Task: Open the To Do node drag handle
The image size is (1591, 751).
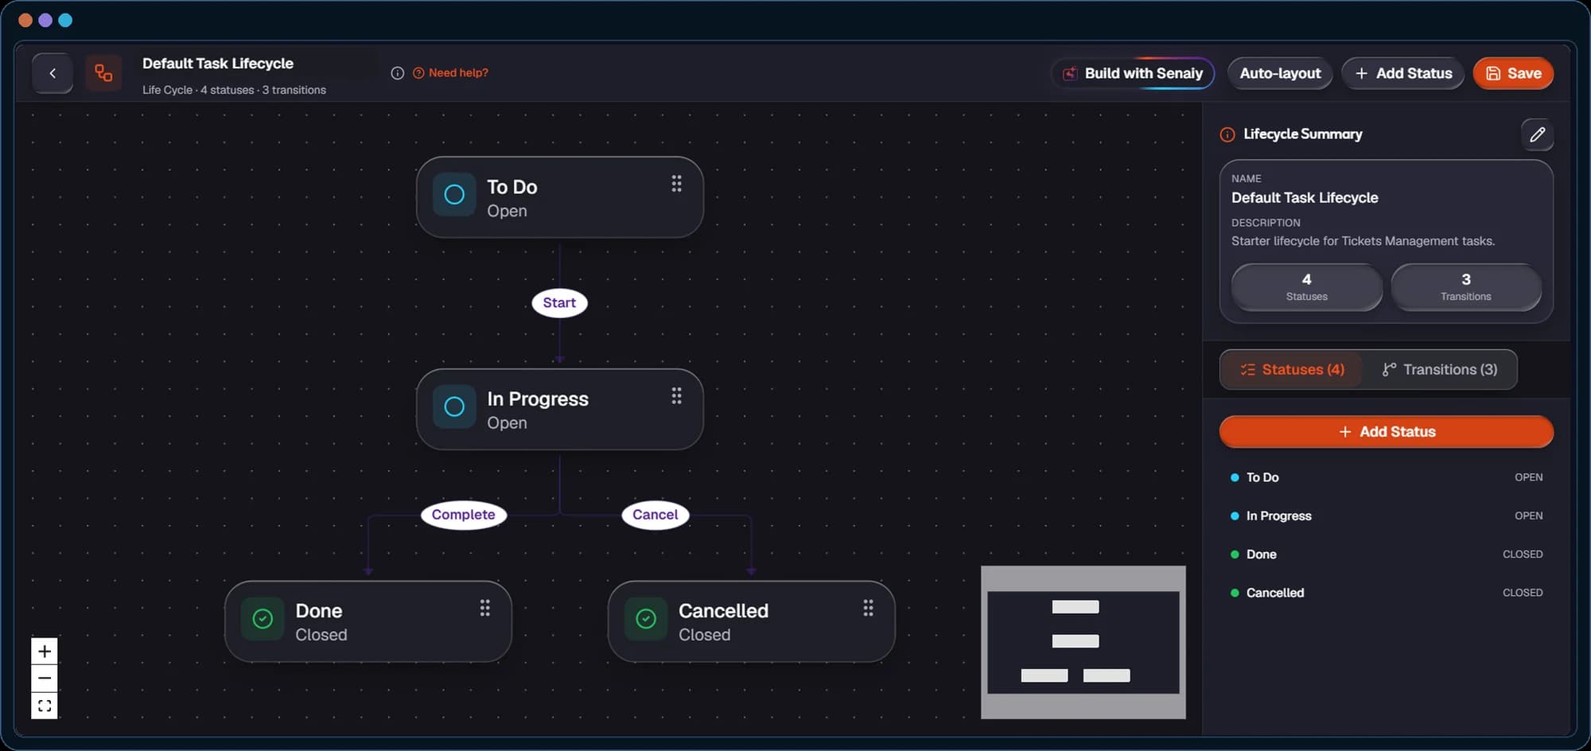Action: [676, 184]
